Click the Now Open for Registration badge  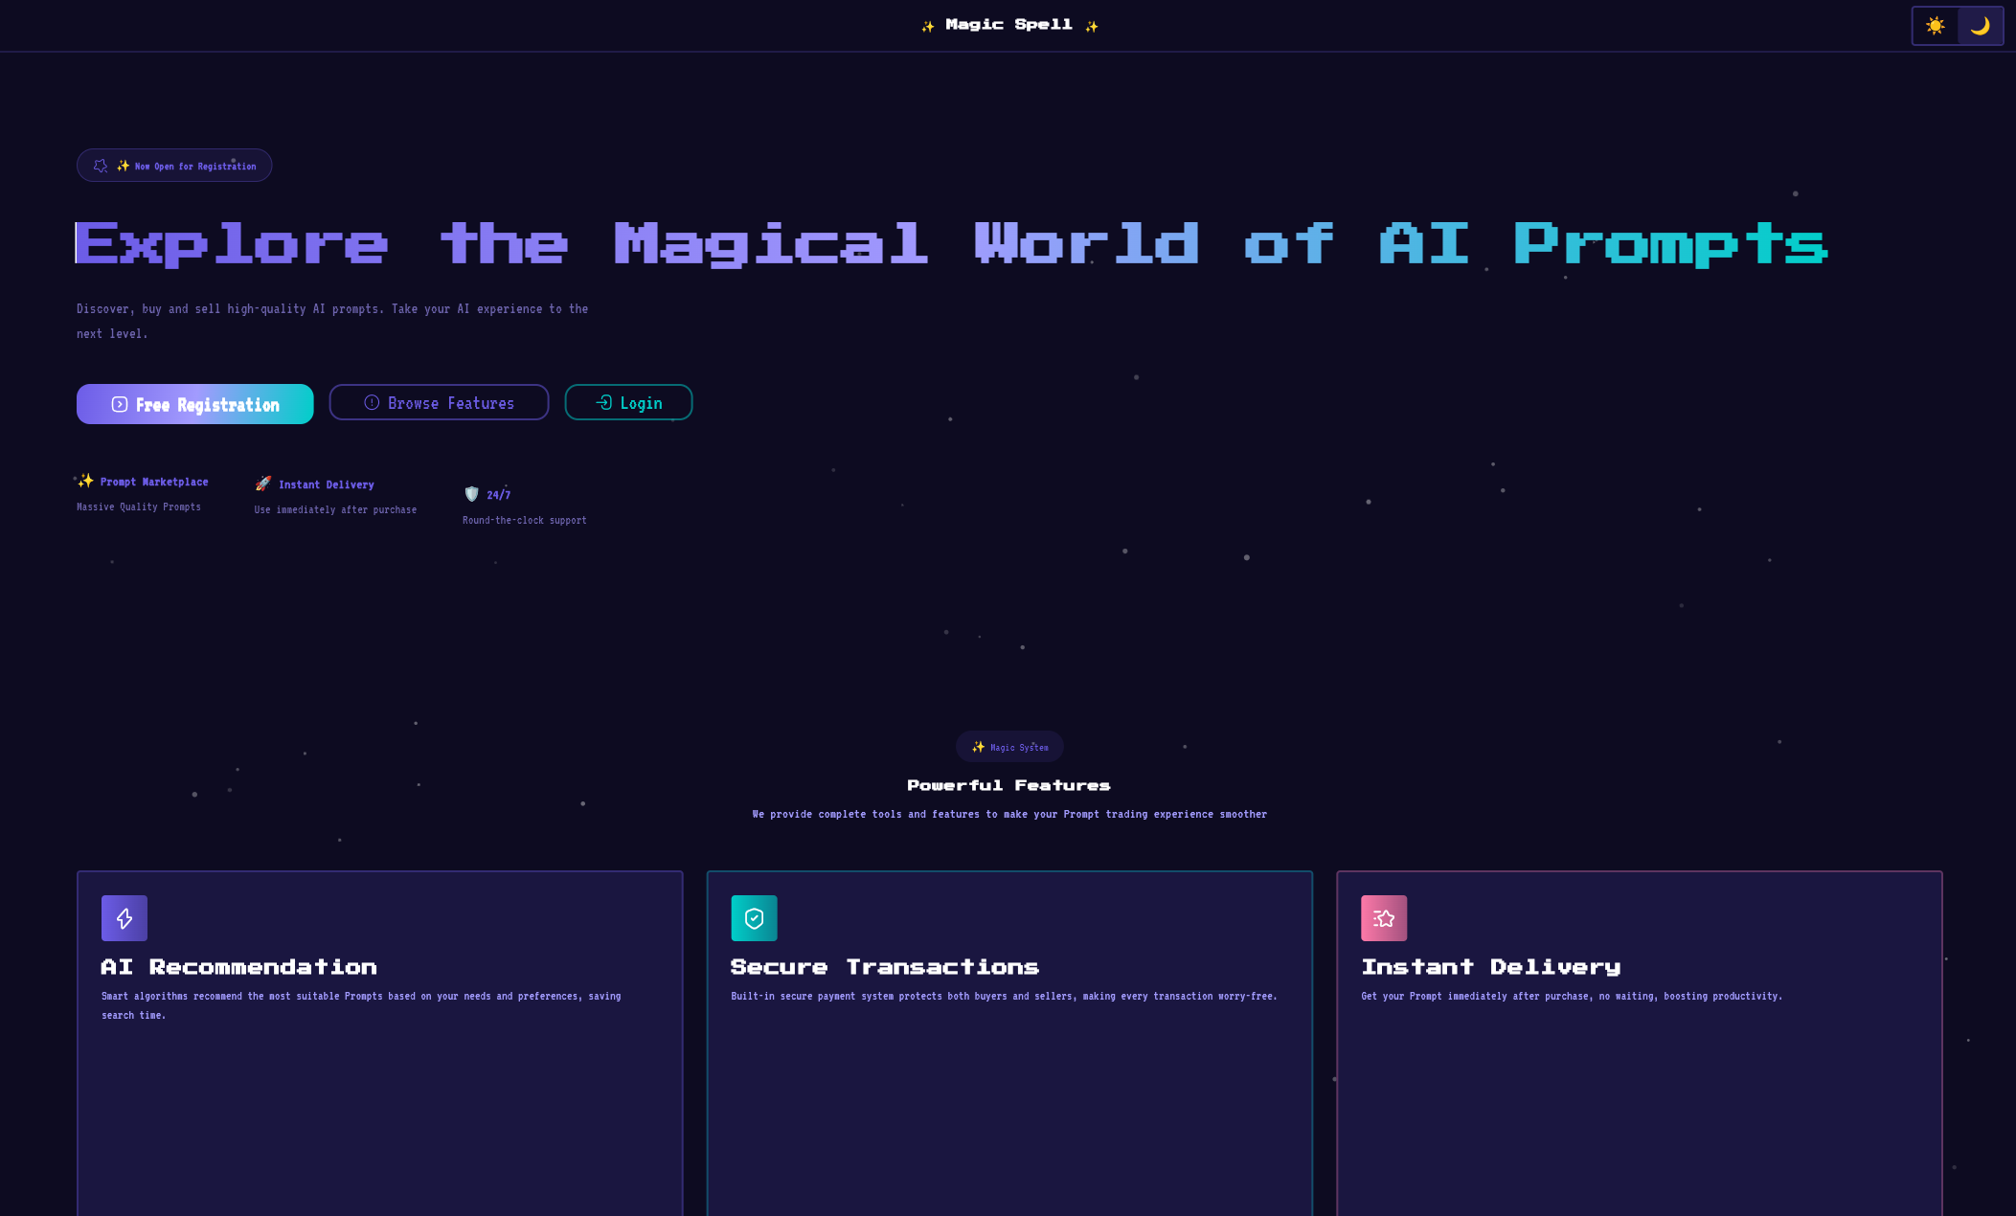click(x=173, y=165)
